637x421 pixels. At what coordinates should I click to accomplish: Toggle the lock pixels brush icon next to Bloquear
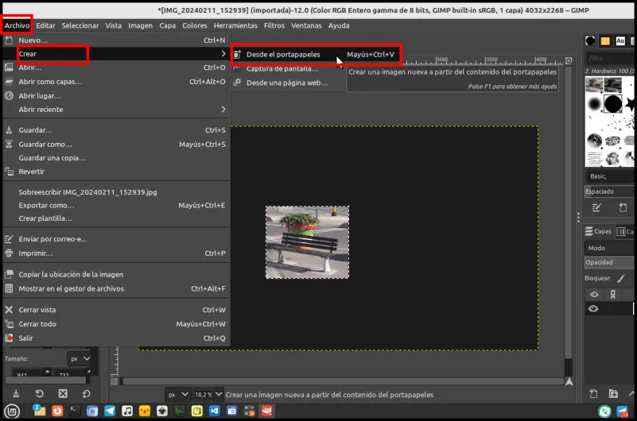(x=620, y=278)
